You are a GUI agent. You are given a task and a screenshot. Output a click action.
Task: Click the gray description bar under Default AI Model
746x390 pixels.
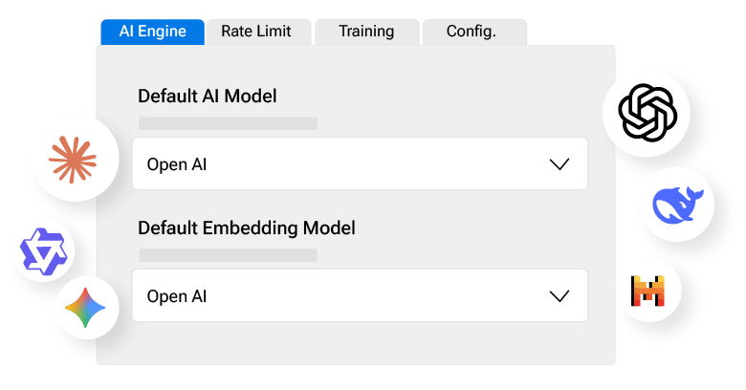click(228, 123)
